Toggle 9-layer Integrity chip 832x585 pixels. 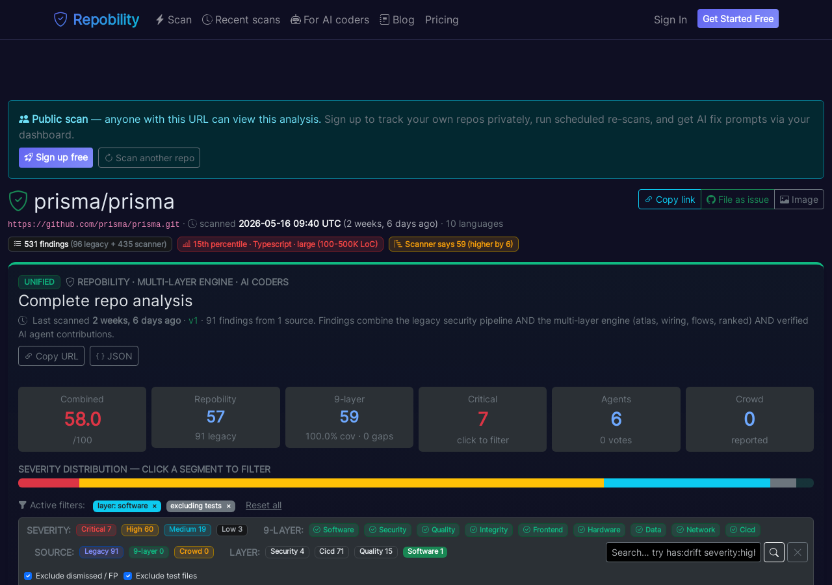tap(489, 530)
